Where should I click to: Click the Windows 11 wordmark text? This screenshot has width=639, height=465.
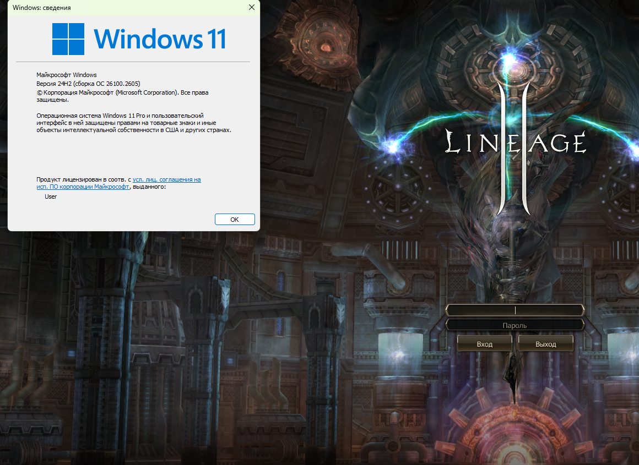coord(160,39)
